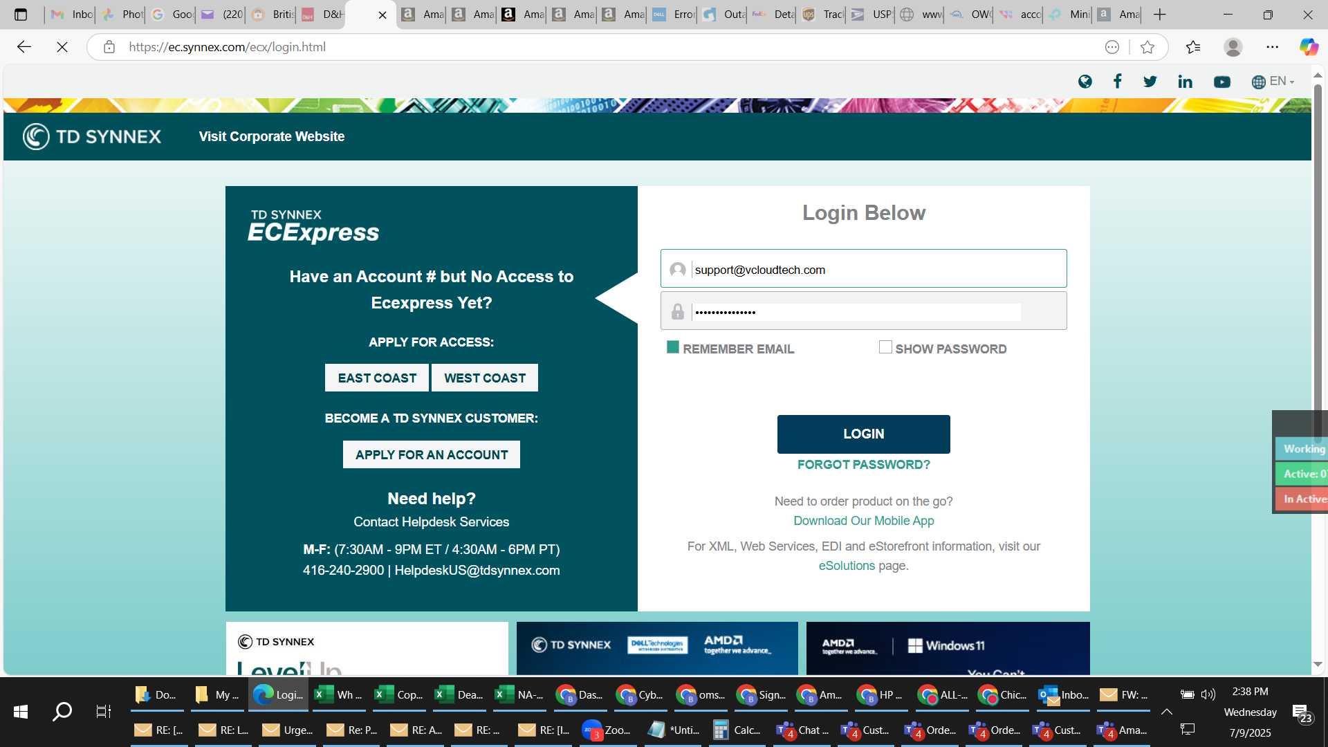Open the TD SYNNEX Level Up banner
Image resolution: width=1328 pixels, height=747 pixels.
click(x=367, y=648)
